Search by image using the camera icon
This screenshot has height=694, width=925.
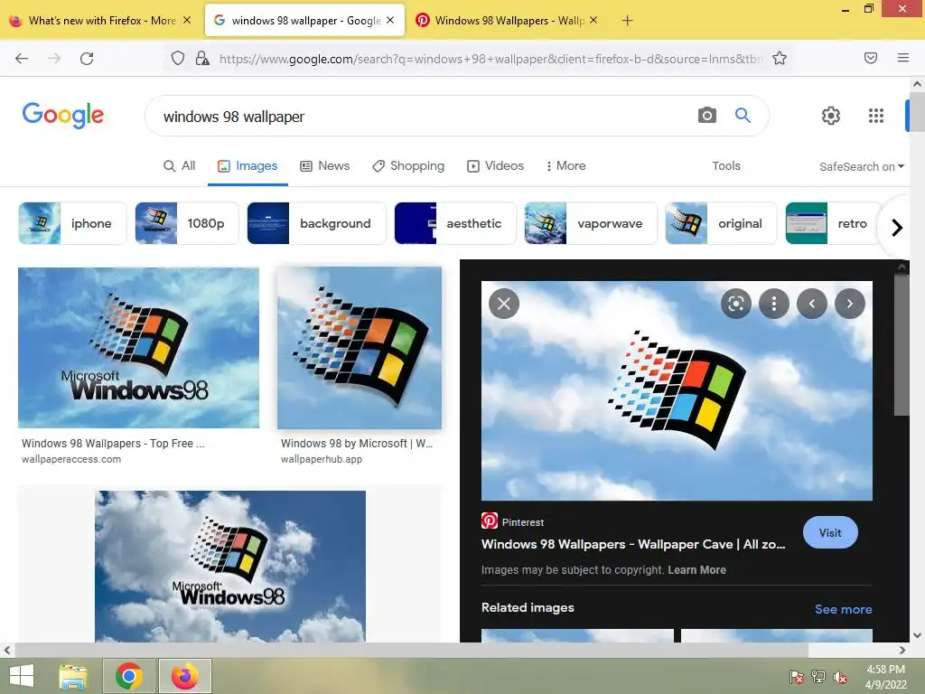(x=706, y=115)
